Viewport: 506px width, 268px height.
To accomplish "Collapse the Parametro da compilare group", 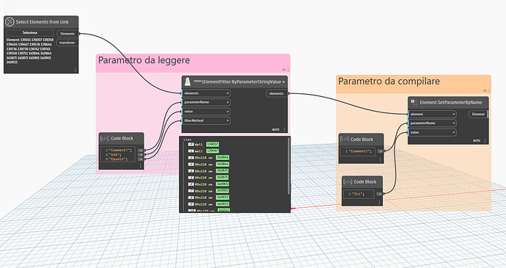I will (485, 91).
